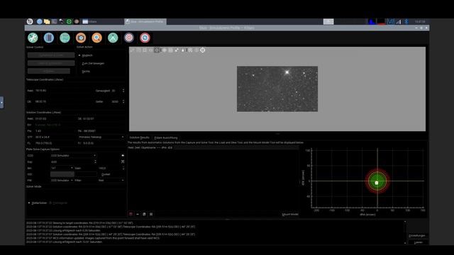
Task: Open the Align module target icon
Action: [x=129, y=38]
